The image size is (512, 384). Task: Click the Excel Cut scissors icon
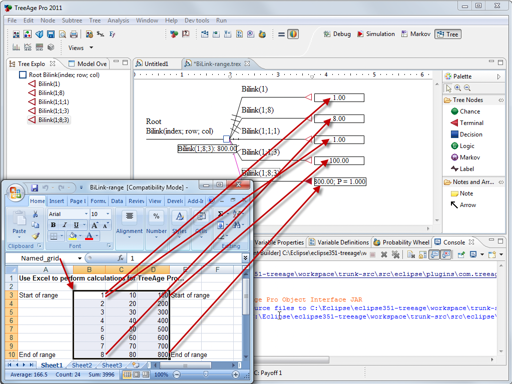tap(35, 214)
